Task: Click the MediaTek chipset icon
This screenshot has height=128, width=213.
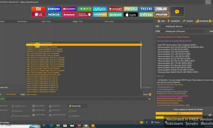Action: 100,14
